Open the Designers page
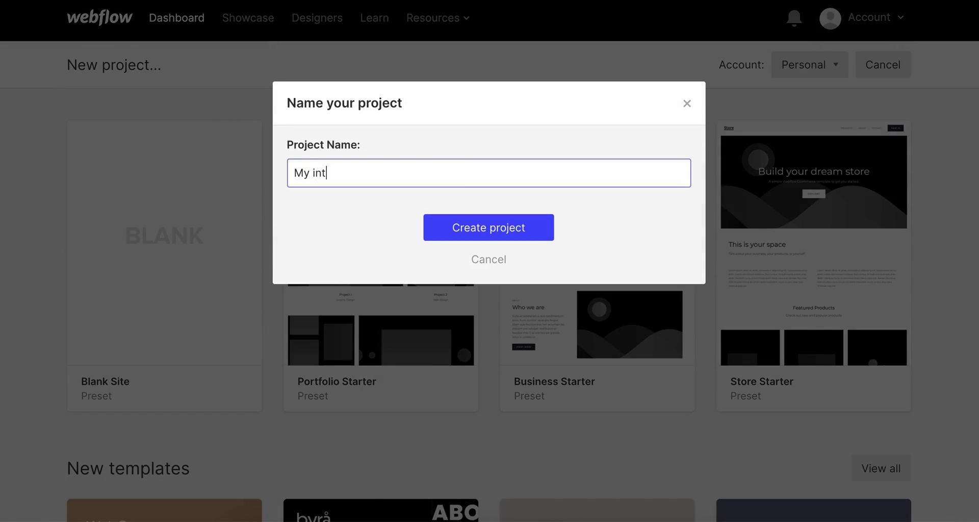The height and width of the screenshot is (522, 979). click(317, 18)
